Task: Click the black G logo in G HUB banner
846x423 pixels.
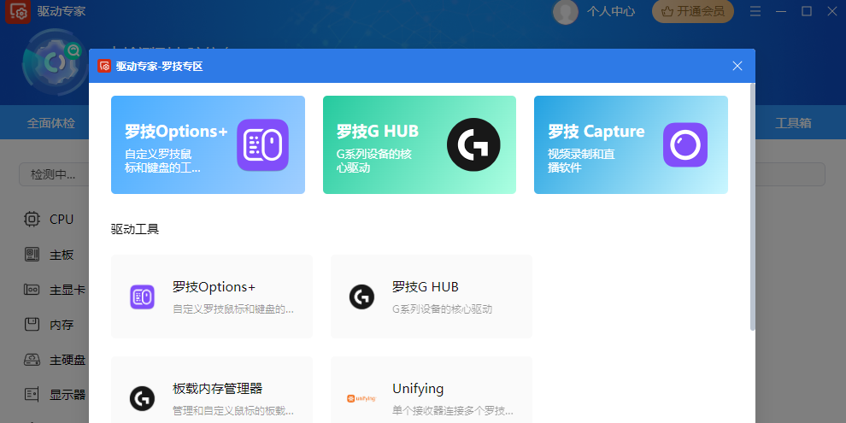Action: [x=473, y=144]
